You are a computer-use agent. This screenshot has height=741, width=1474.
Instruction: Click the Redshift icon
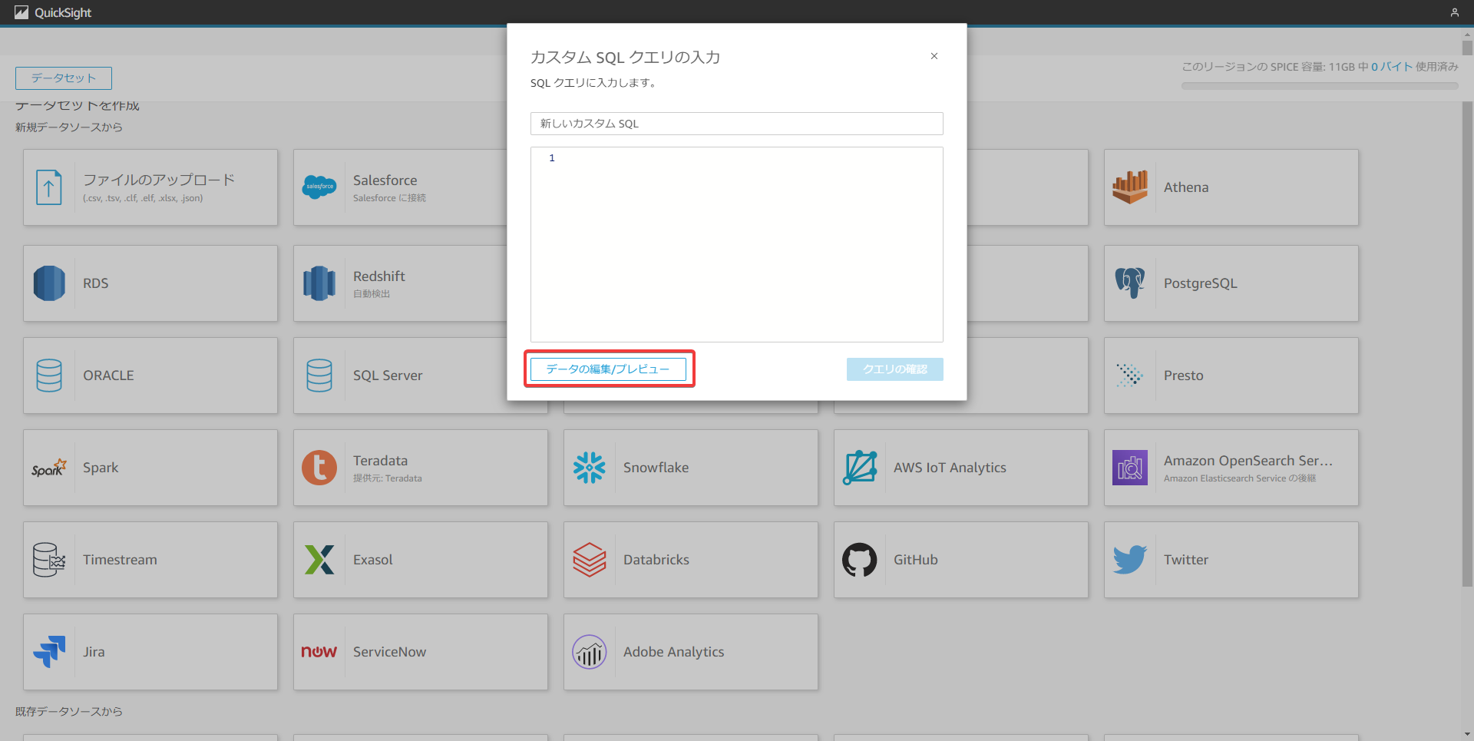(x=319, y=283)
